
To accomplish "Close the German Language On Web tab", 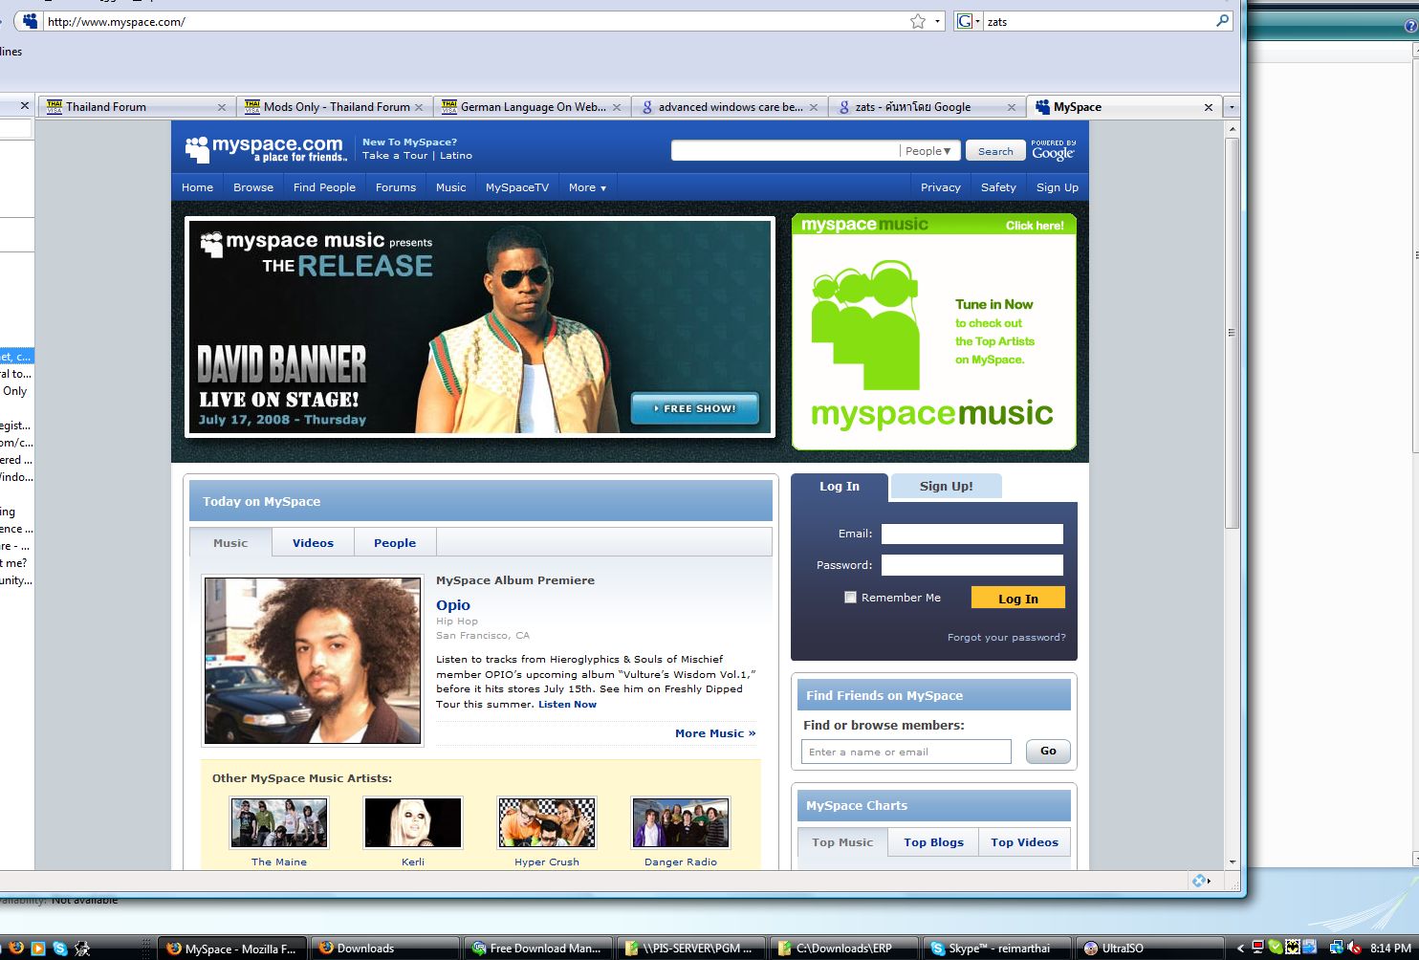I will (617, 107).
